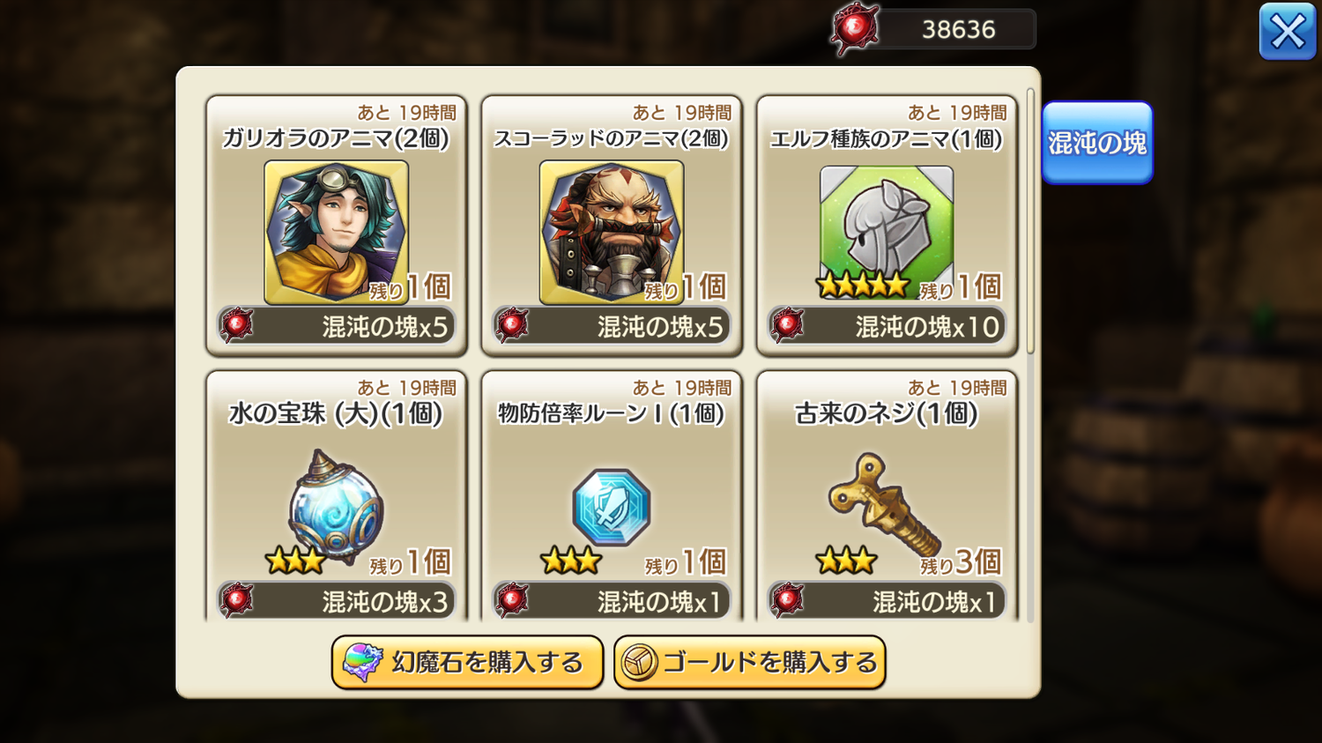Switch to the 混沌の塊 tab
This screenshot has width=1322, height=743.
(x=1097, y=143)
